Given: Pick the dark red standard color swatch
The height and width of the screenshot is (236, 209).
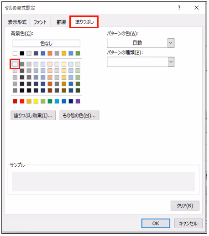Looking at the screenshot, I should coord(15,101).
